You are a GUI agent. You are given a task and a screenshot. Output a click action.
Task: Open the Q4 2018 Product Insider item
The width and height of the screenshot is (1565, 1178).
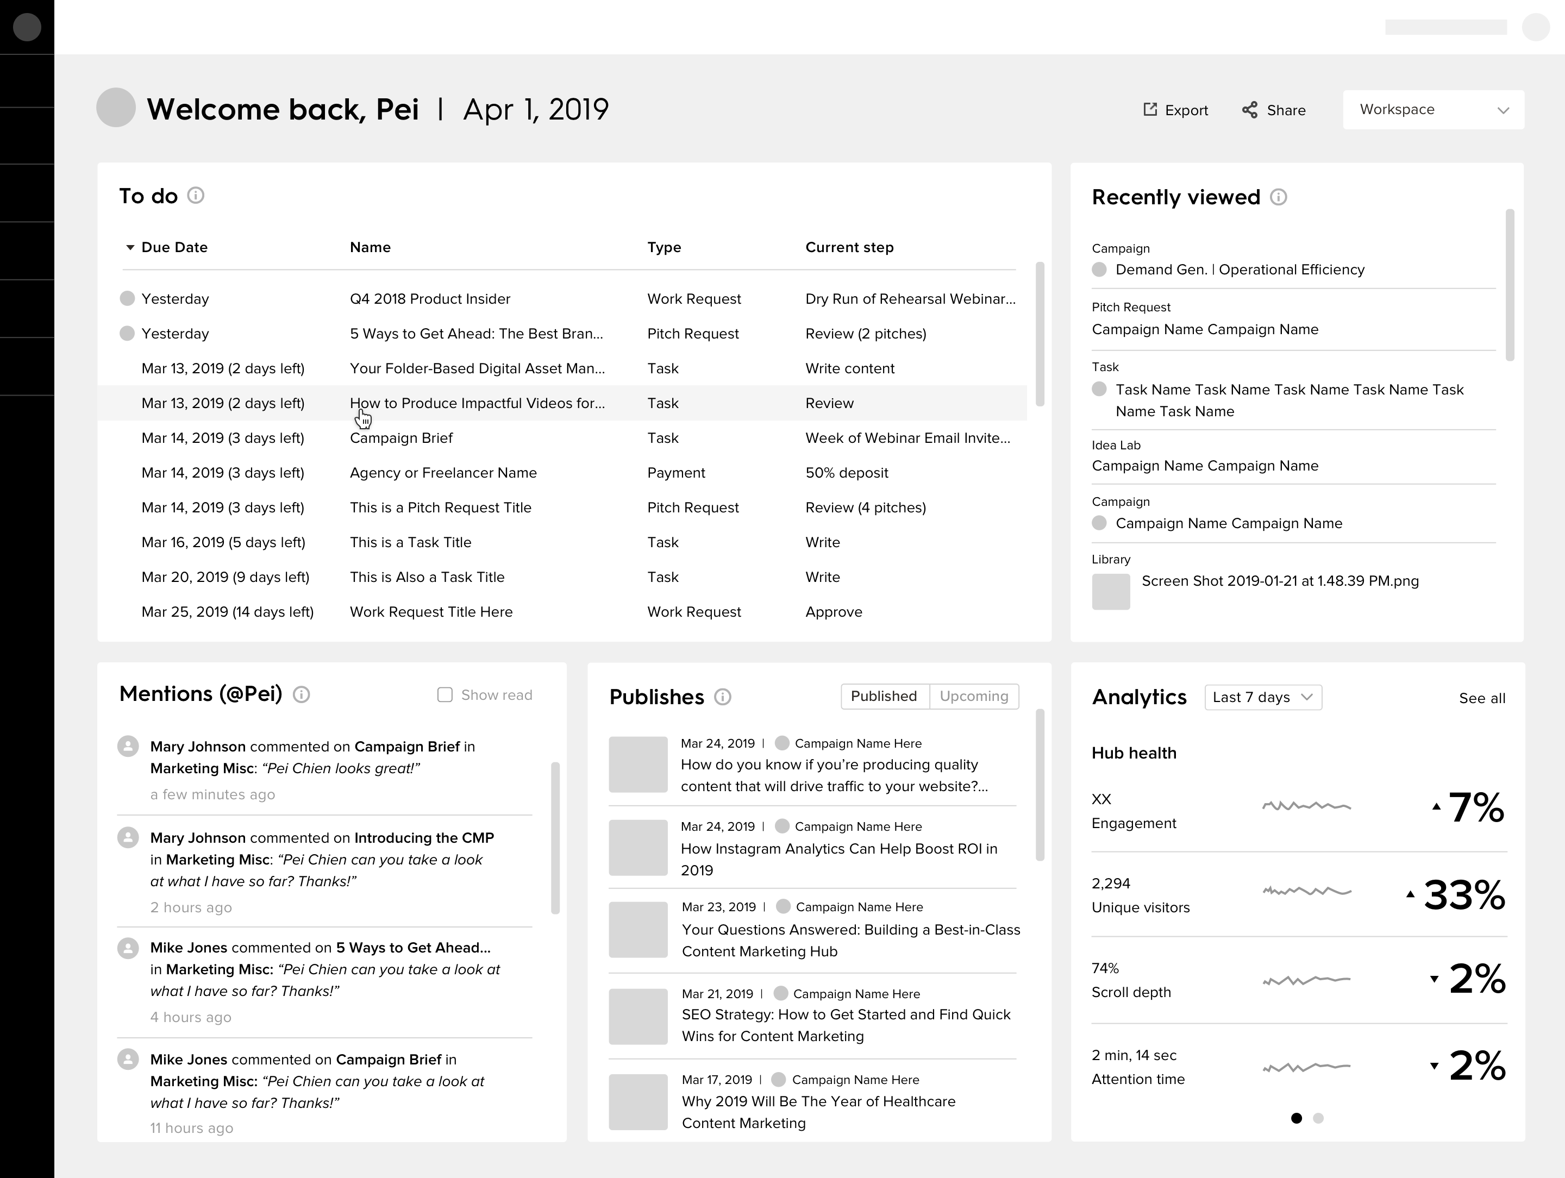pos(429,298)
